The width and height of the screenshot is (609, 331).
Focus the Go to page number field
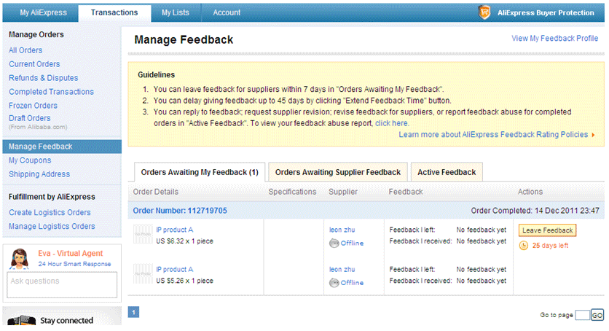(581, 315)
